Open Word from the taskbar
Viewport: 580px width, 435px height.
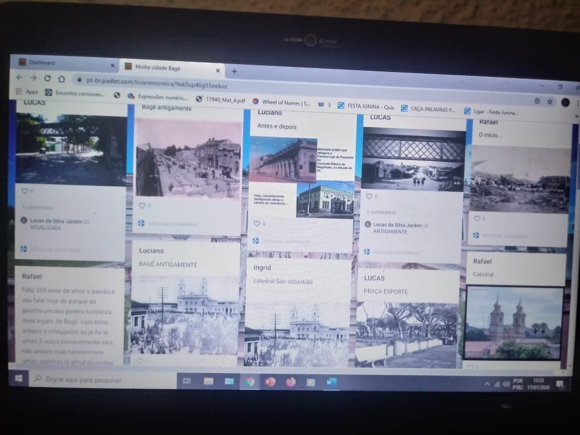331,383
